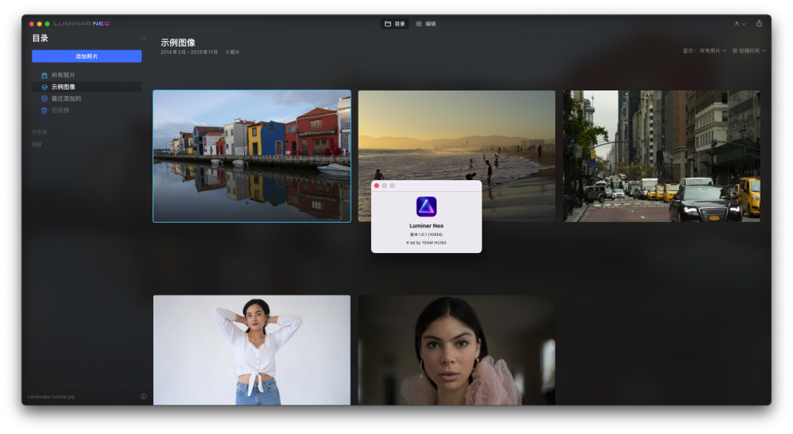The image size is (793, 434).
Task: Click the share export icon
Action: coord(759,23)
